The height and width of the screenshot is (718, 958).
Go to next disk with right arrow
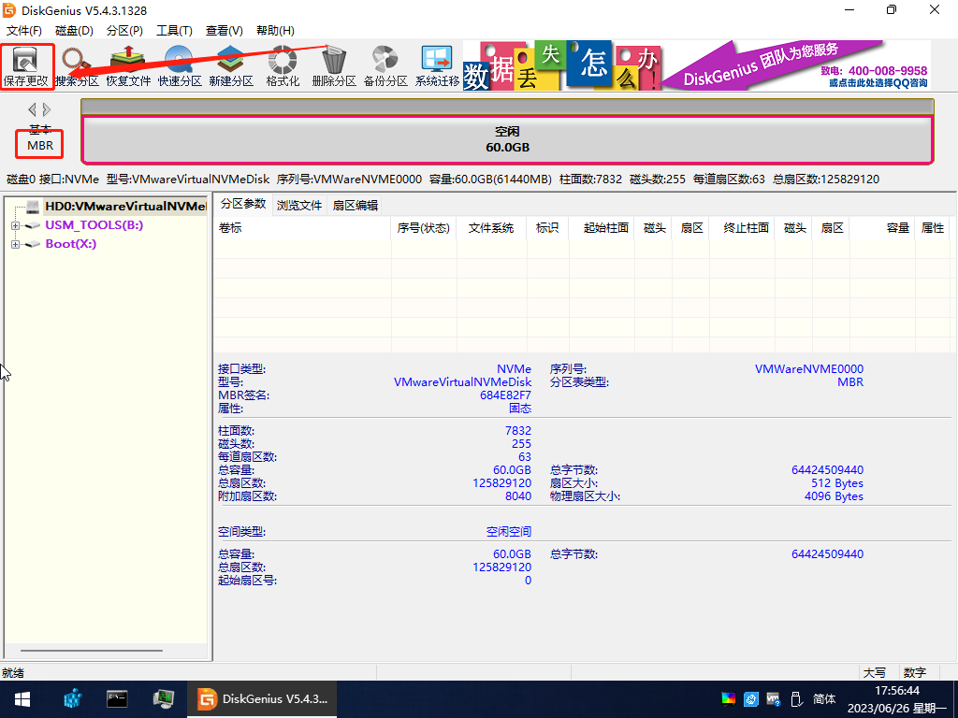point(47,110)
